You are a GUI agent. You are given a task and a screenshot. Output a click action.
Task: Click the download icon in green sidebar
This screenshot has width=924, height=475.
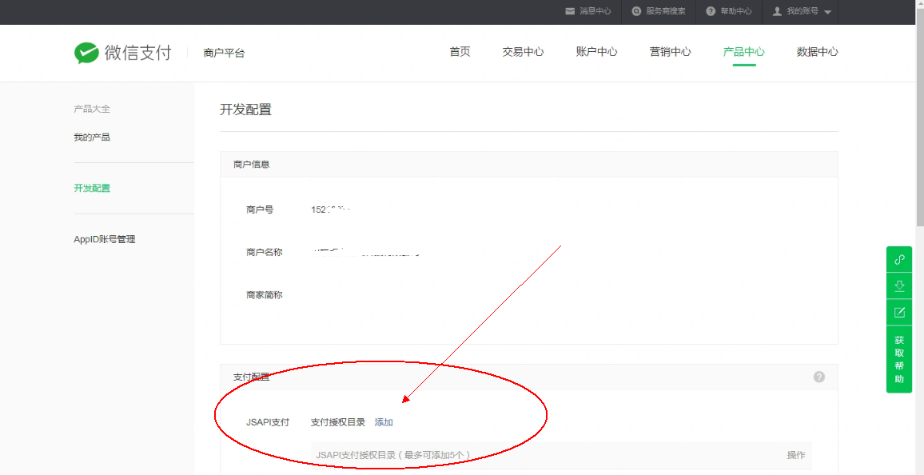(x=899, y=285)
